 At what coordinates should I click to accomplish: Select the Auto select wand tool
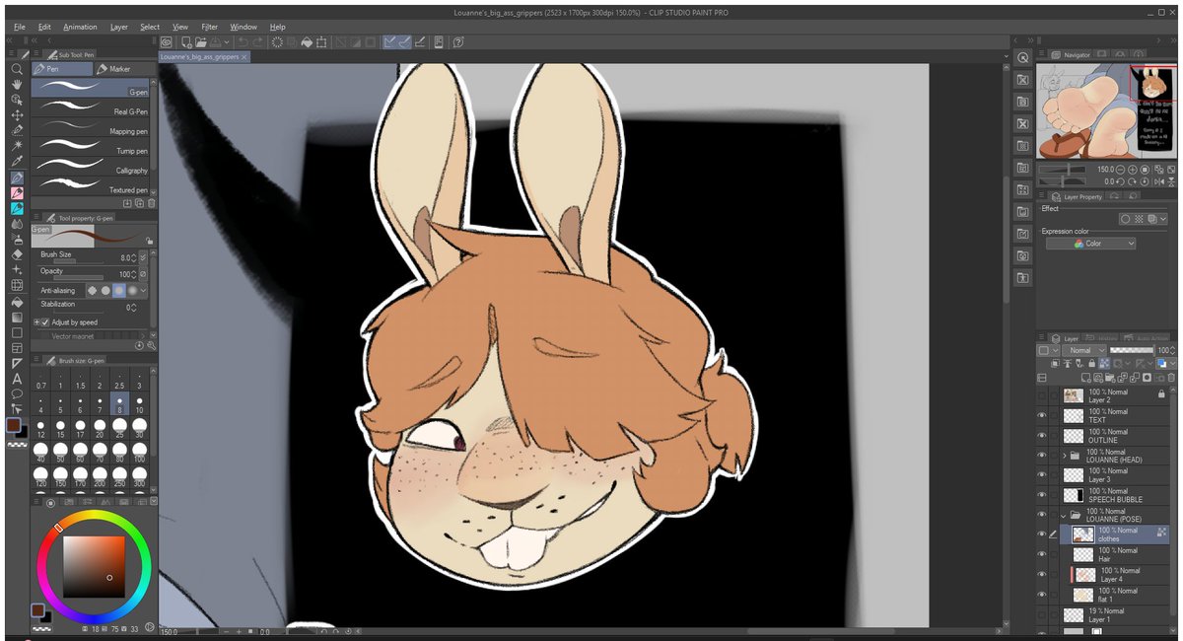click(17, 146)
